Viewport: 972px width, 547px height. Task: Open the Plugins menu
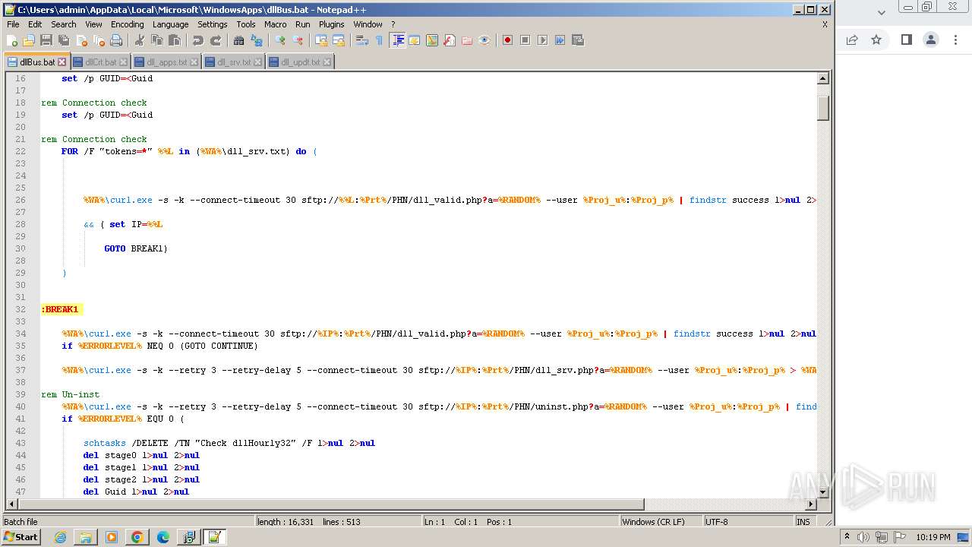coord(331,24)
